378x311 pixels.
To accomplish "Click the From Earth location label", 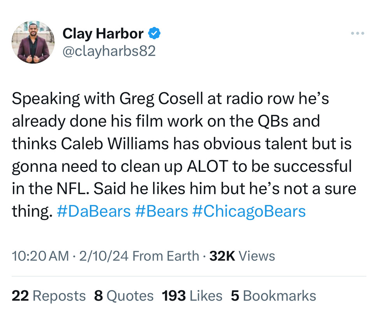I will point(166,256).
